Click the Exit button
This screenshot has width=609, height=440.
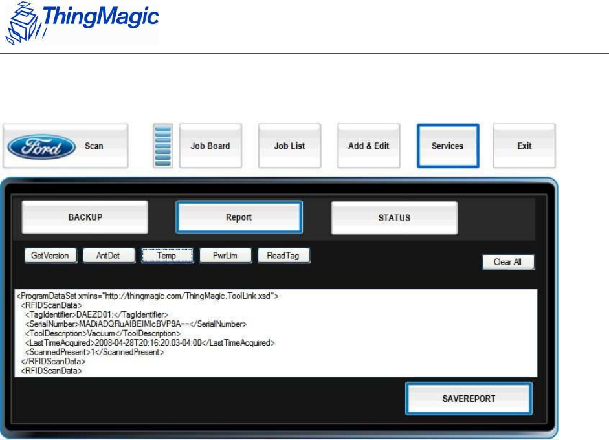[x=524, y=146]
